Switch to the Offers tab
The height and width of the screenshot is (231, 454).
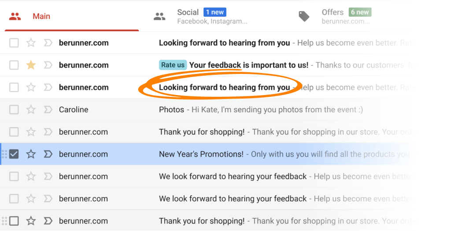332,12
